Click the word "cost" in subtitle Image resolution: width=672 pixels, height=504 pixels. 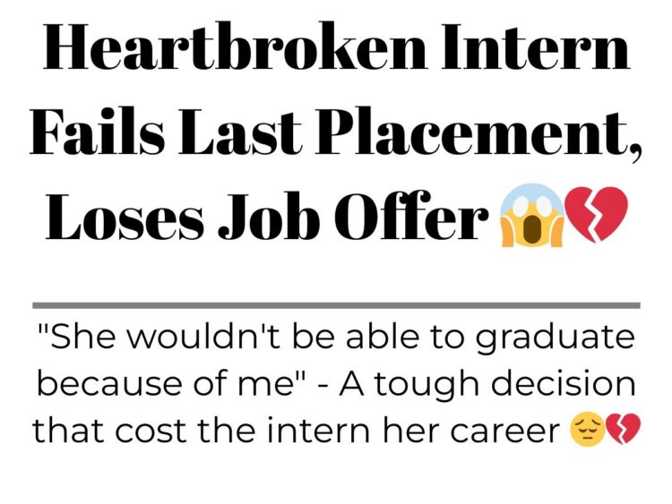pos(151,431)
